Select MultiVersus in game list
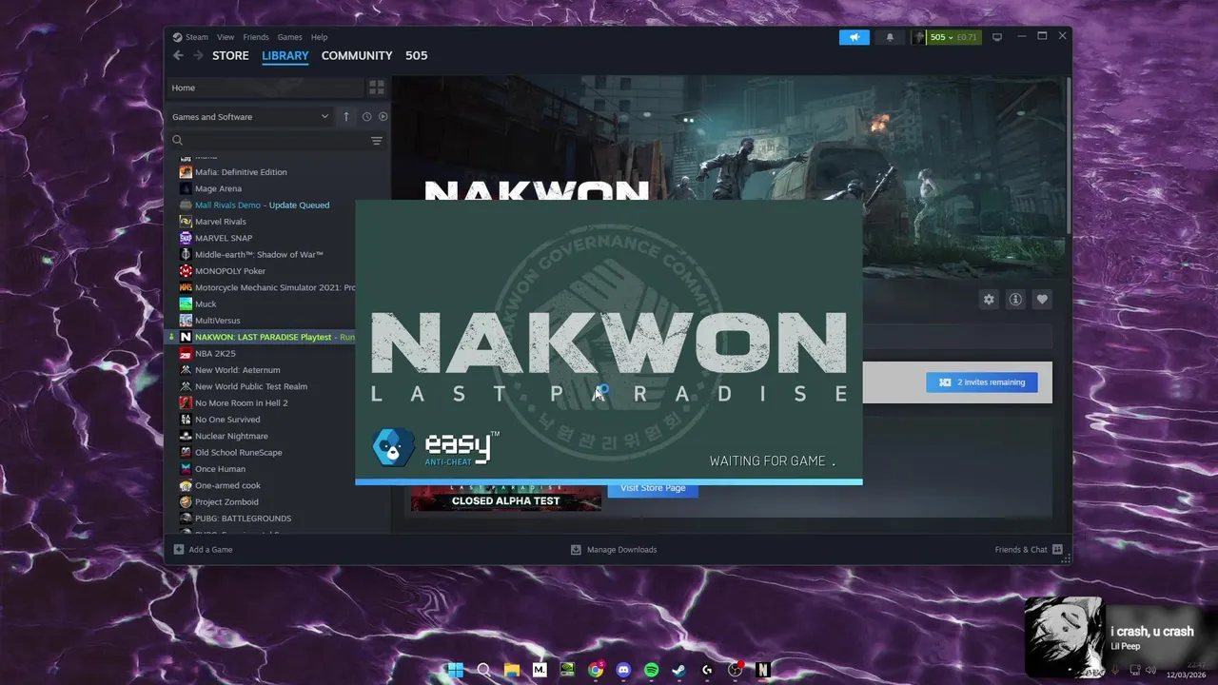Viewport: 1218px width, 685px height. [x=217, y=321]
